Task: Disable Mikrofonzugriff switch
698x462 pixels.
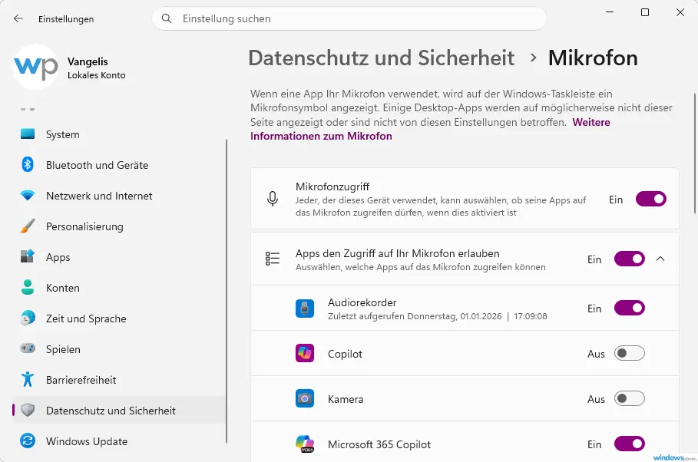Action: click(x=650, y=199)
